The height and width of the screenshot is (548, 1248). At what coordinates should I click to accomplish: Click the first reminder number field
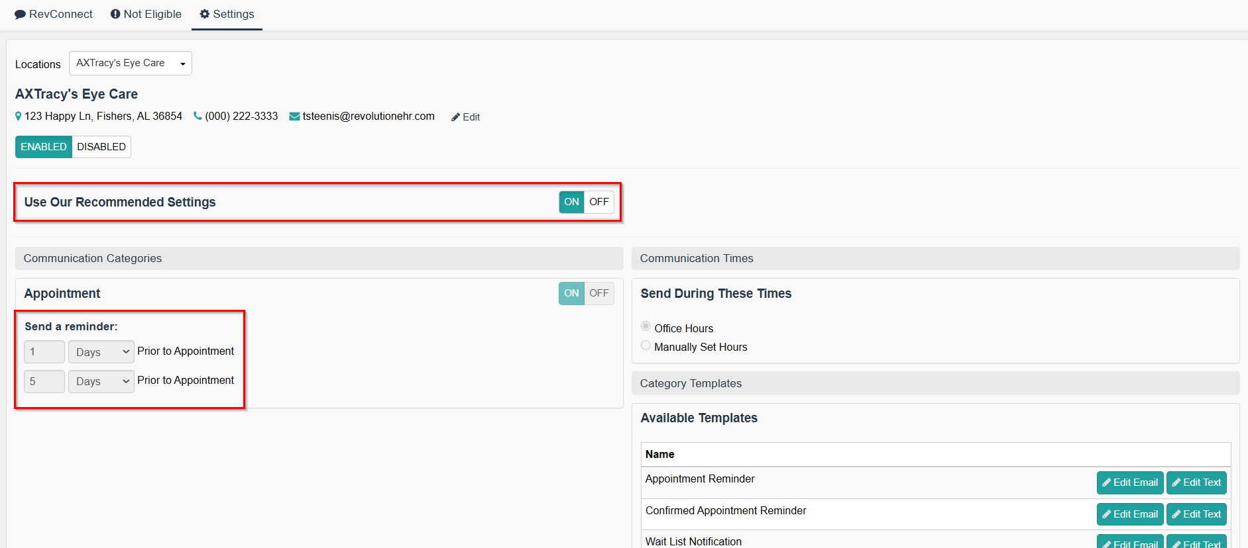[x=44, y=352]
